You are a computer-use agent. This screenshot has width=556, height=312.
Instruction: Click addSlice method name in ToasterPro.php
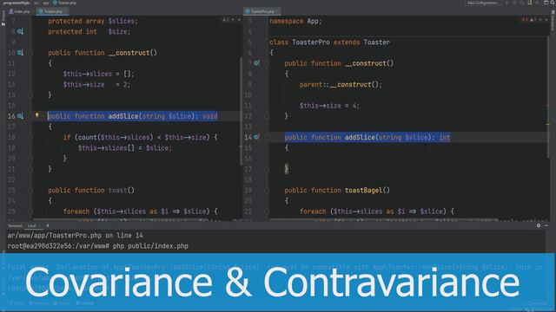360,137
